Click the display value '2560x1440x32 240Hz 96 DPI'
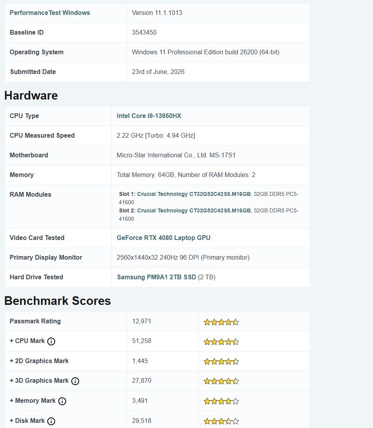 (x=158, y=257)
